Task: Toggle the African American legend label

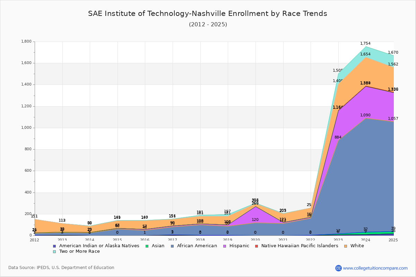Action: coord(197,246)
